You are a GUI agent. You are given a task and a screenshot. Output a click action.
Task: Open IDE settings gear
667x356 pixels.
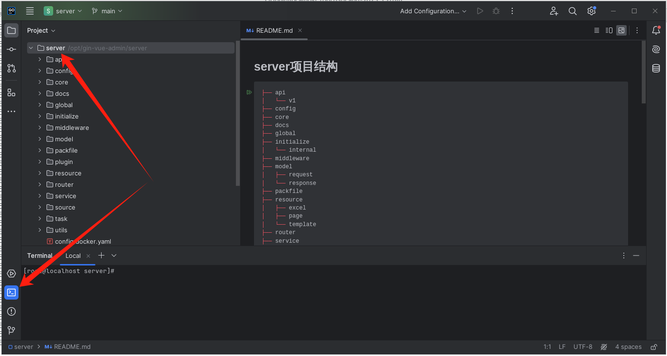(592, 11)
